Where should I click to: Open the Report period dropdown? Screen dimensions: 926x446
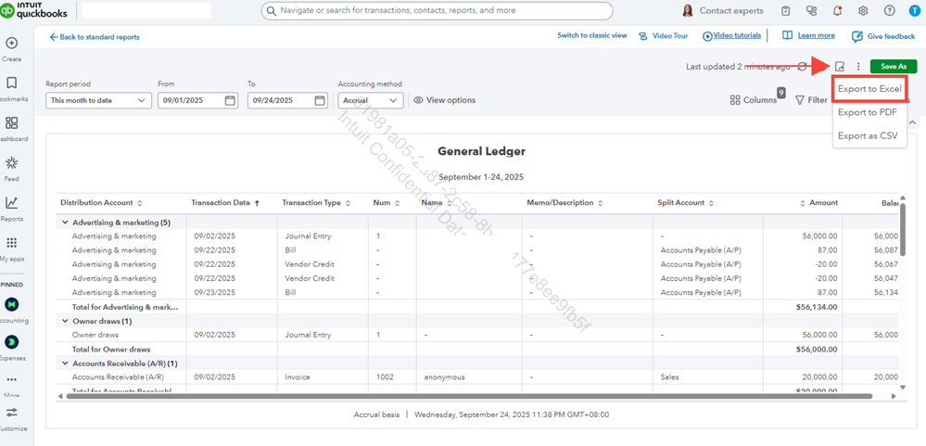pos(98,100)
